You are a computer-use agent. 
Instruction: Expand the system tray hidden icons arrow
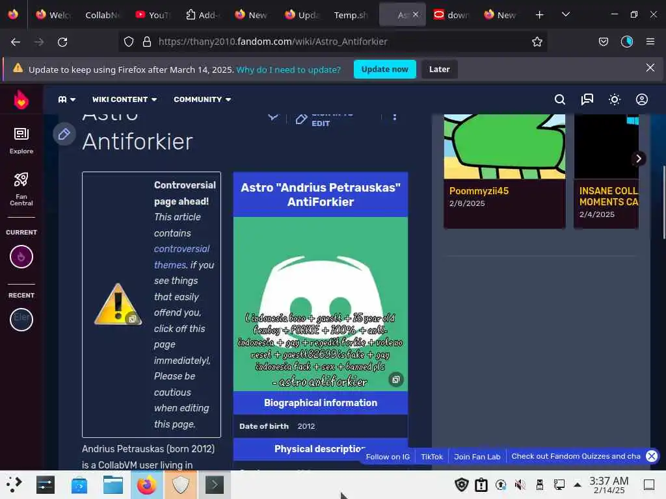coord(578,485)
